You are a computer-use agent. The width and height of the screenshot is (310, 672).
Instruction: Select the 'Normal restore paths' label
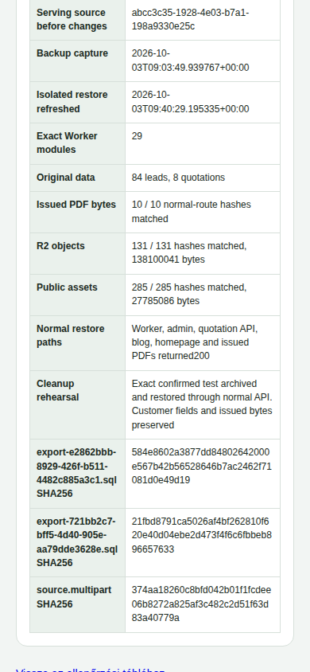(71, 335)
